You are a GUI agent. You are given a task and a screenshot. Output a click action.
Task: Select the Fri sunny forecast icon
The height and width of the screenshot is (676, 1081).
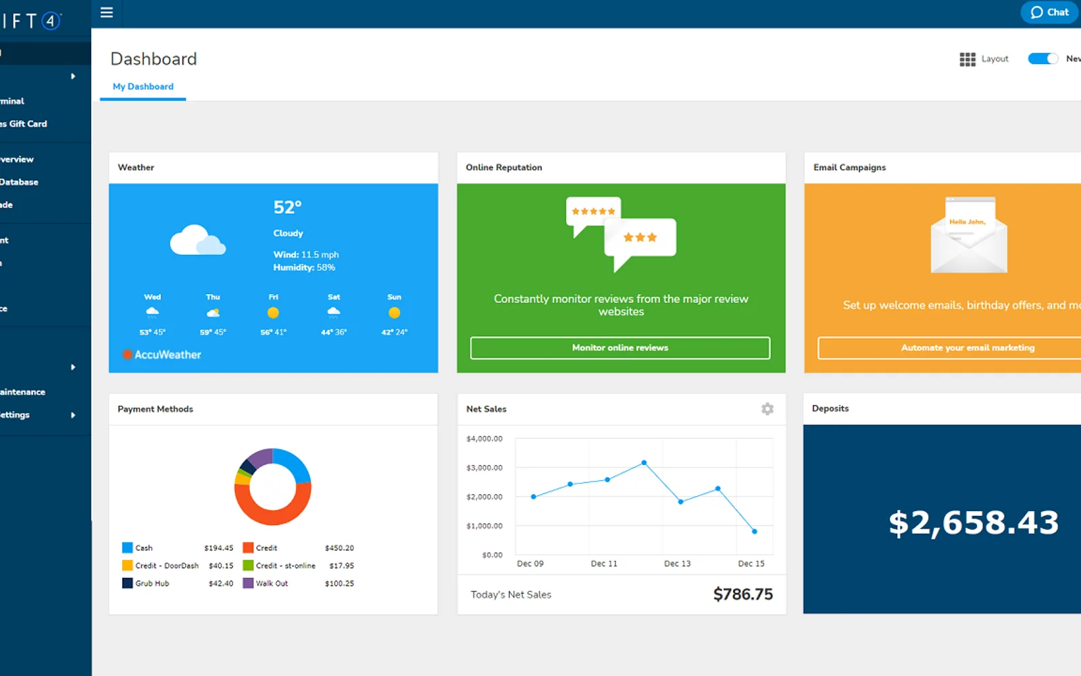click(x=273, y=312)
